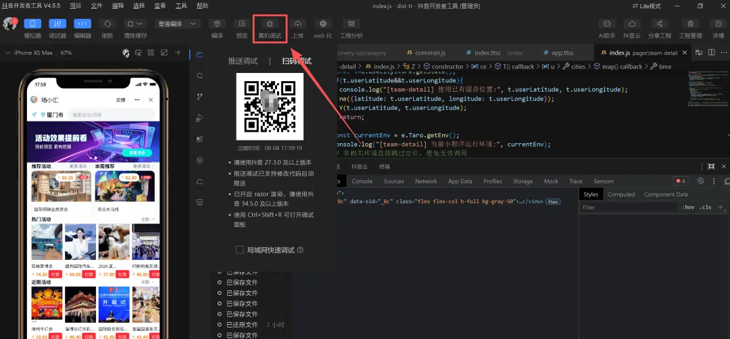This screenshot has width=730, height=339.
Task: Click the flex badge in elements tree
Action: pos(553,202)
